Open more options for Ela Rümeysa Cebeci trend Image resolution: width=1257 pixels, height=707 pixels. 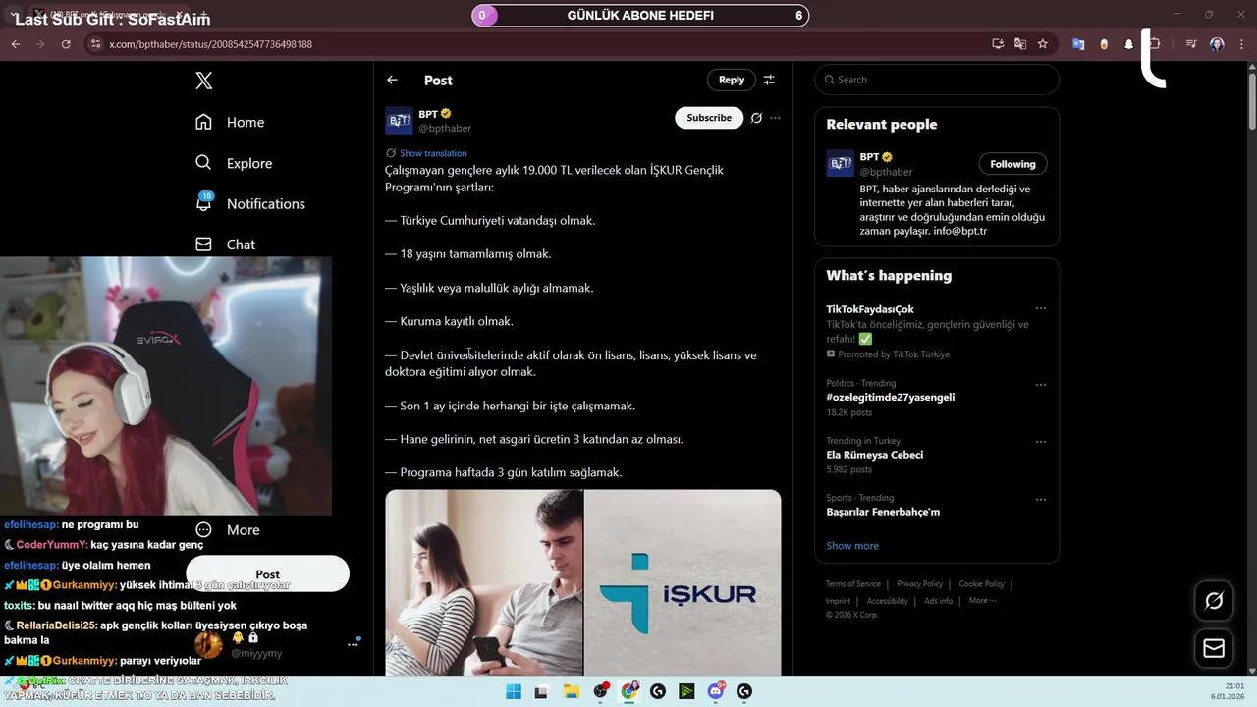[x=1041, y=442]
